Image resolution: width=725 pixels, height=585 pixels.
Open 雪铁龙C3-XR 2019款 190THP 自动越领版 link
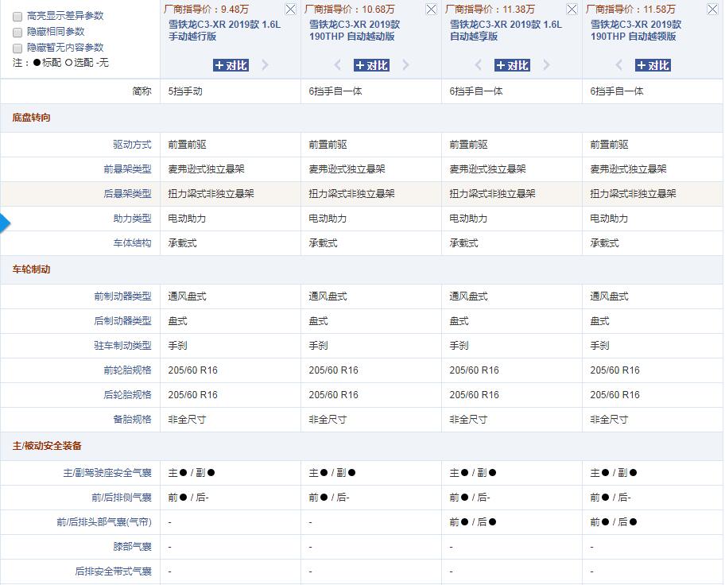pos(636,30)
